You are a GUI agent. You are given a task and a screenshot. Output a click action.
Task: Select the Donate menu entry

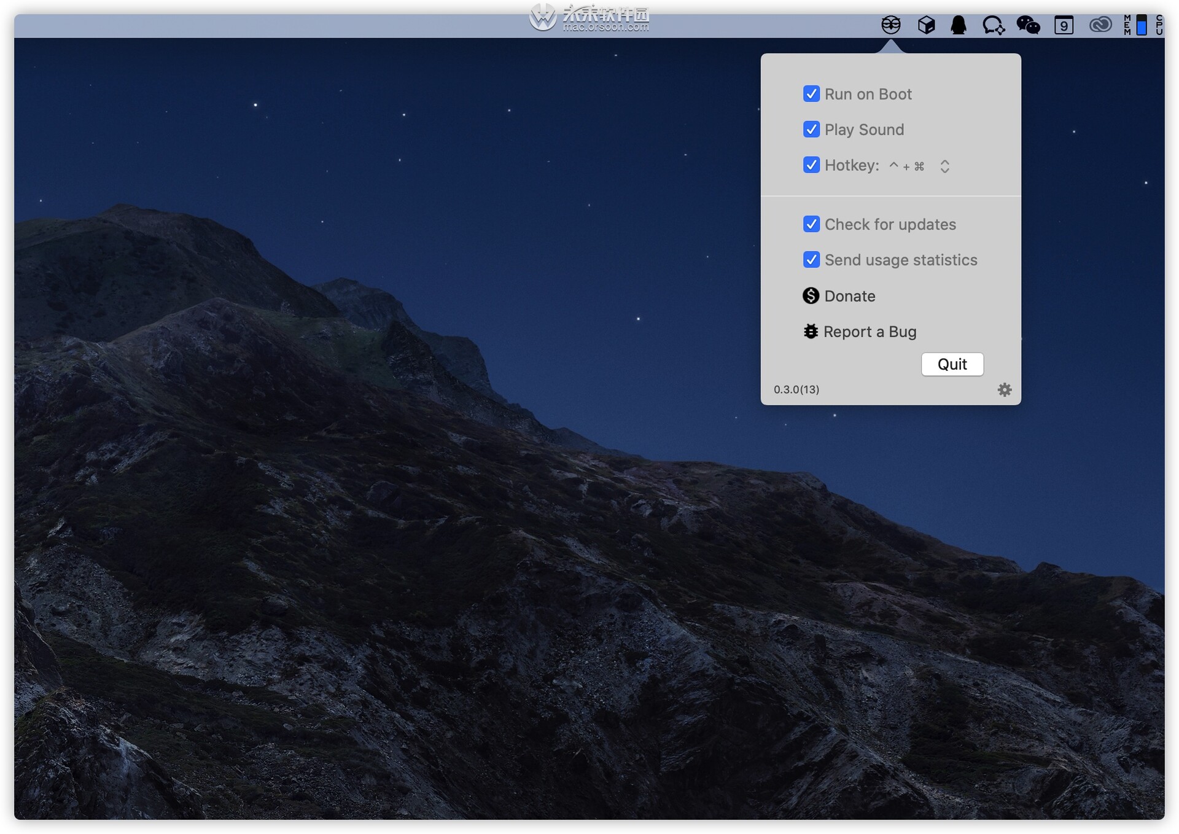click(839, 296)
